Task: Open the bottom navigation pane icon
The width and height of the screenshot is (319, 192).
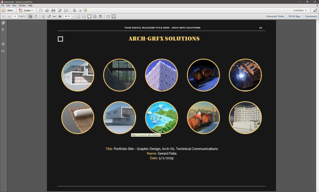Action: coord(3,51)
